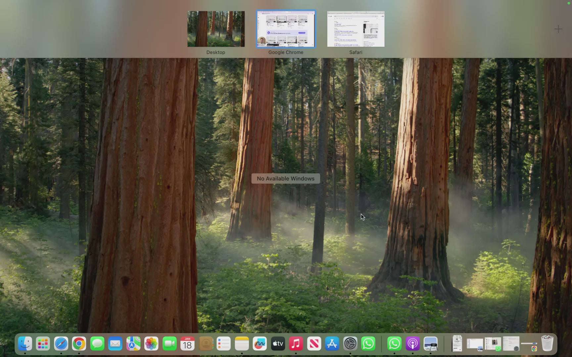Open the Reminders app icon
572x357 pixels.
coord(224,344)
